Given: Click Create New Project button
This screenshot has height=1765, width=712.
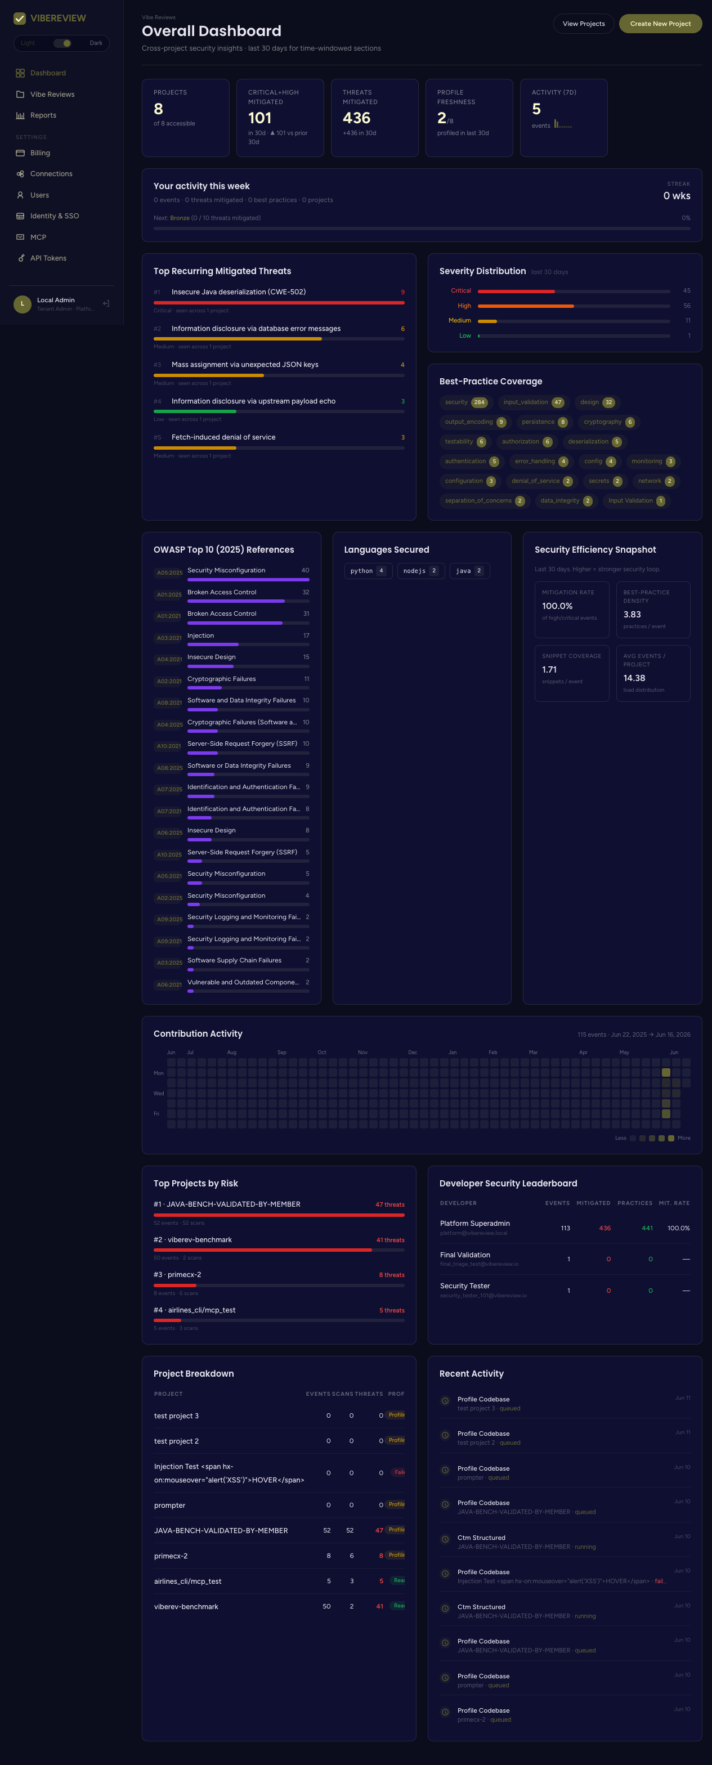Looking at the screenshot, I should [660, 24].
